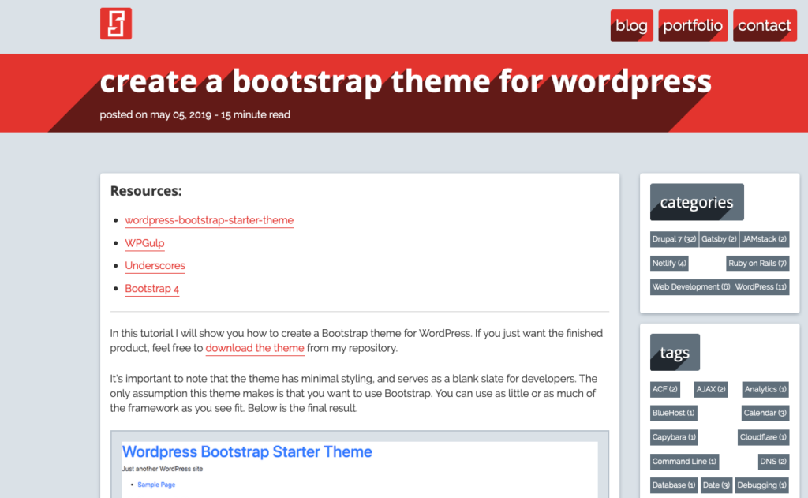Open the Cloudflare (1) tag
The image size is (808, 498).
click(763, 437)
